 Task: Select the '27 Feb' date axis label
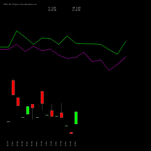point(12,144)
